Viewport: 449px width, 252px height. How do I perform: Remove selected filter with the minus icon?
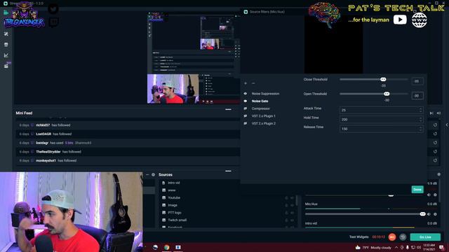[253, 83]
